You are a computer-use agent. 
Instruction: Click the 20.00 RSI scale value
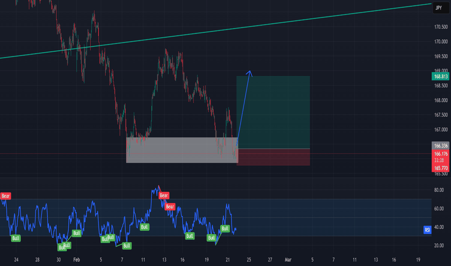[x=439, y=246]
